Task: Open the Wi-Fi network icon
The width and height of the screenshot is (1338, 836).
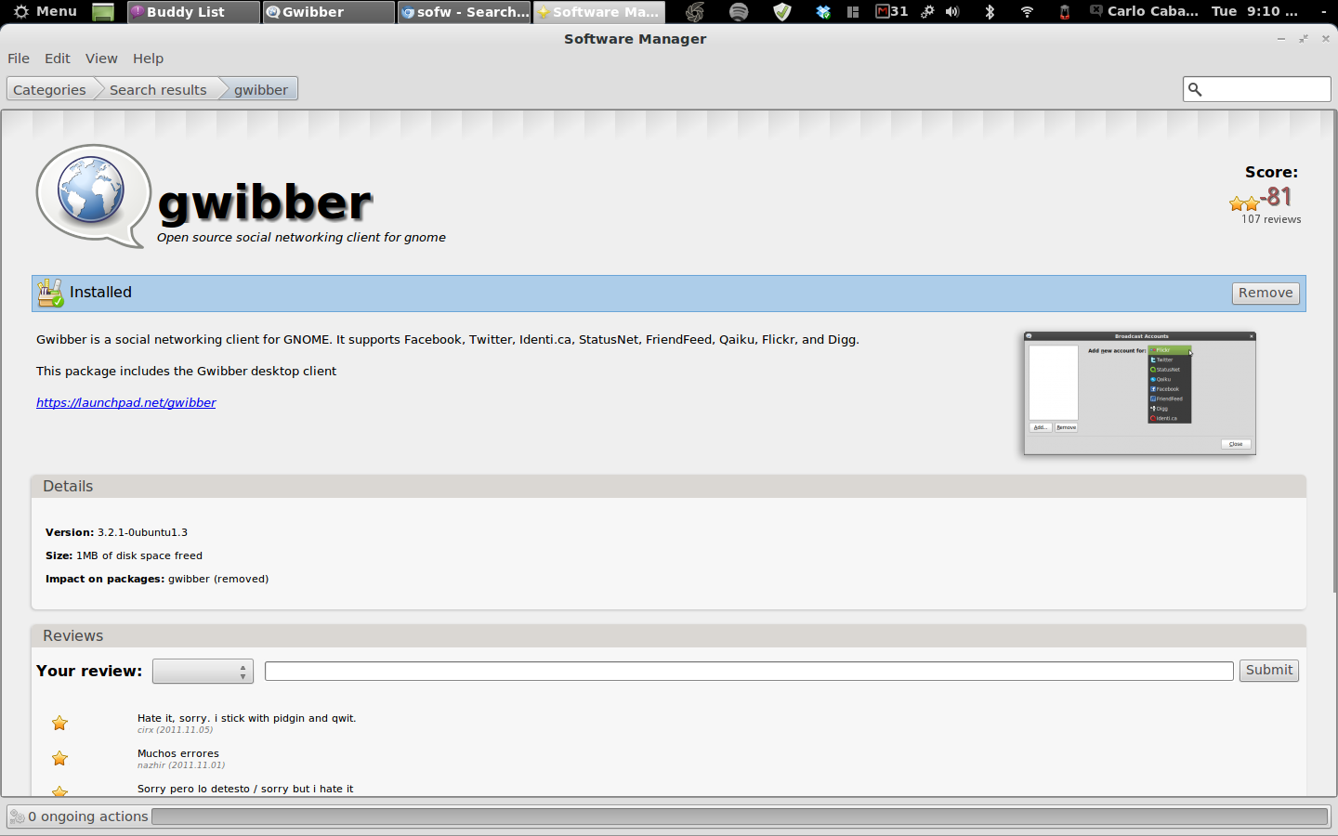Action: (1027, 12)
